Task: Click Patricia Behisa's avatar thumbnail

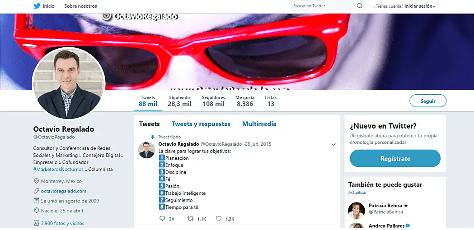Action: pos(357,210)
